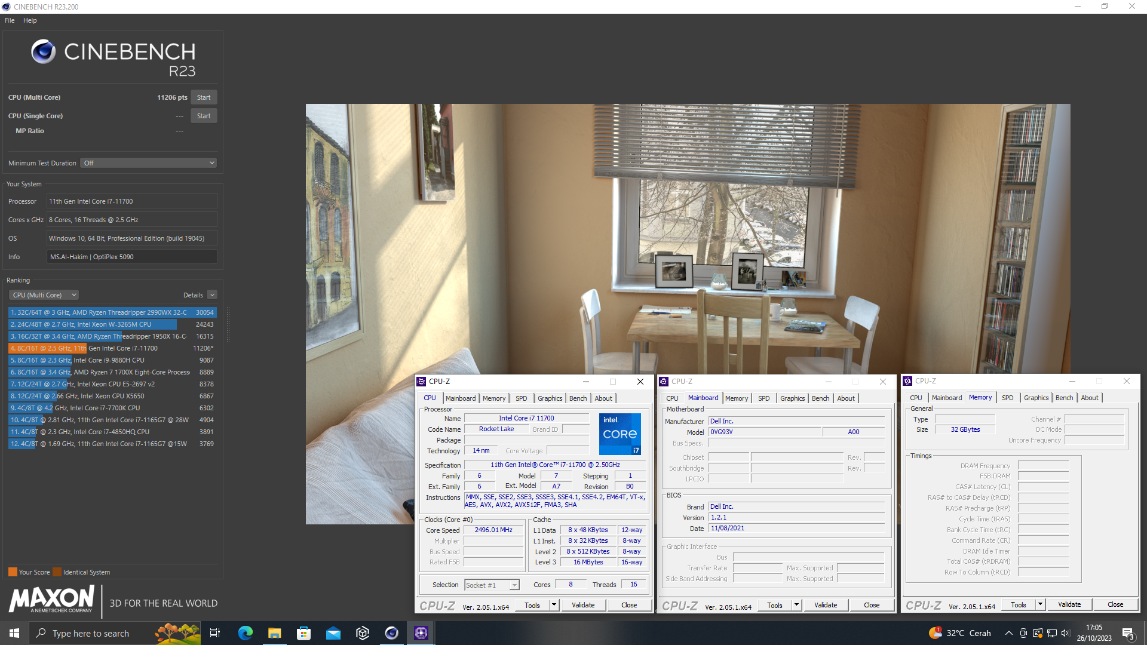
Task: Open Mail app from taskbar
Action: click(x=333, y=633)
